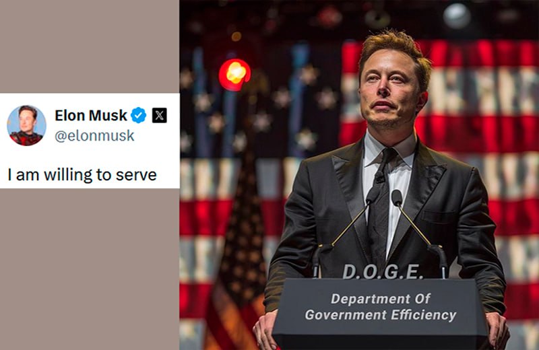Click the black X logo icon
The height and width of the screenshot is (350, 539).
click(160, 115)
